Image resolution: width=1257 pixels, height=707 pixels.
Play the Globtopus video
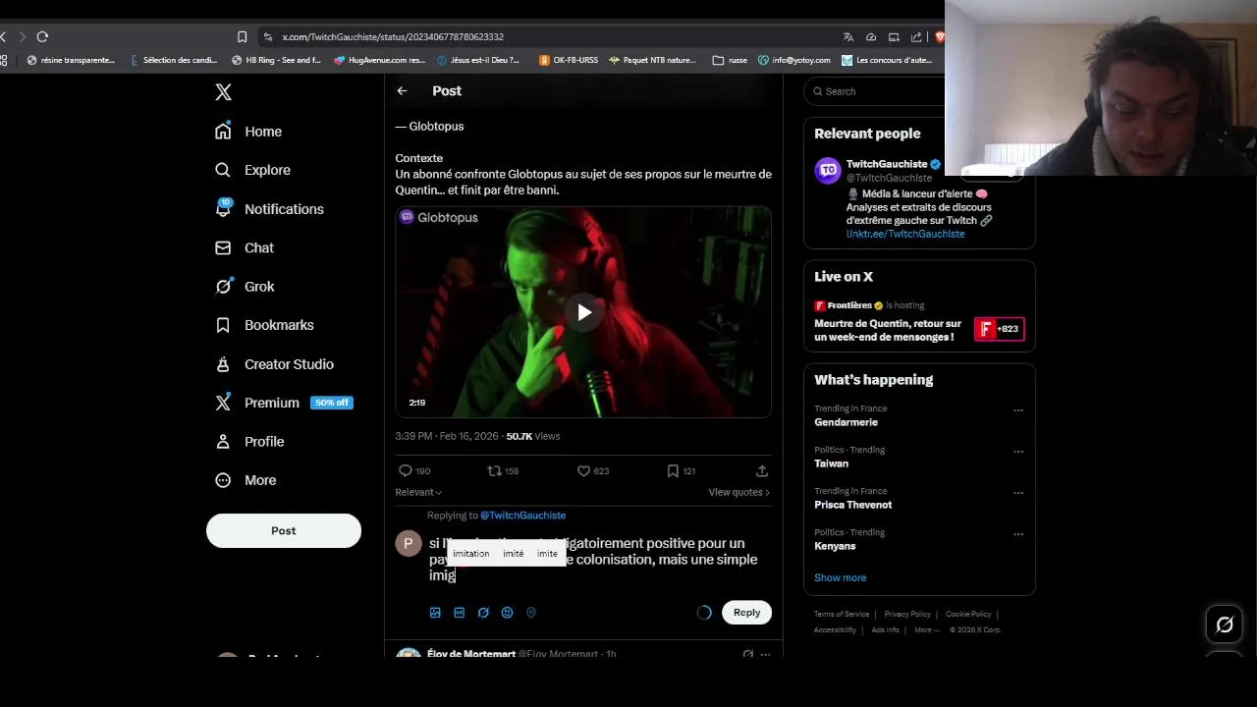tap(583, 312)
